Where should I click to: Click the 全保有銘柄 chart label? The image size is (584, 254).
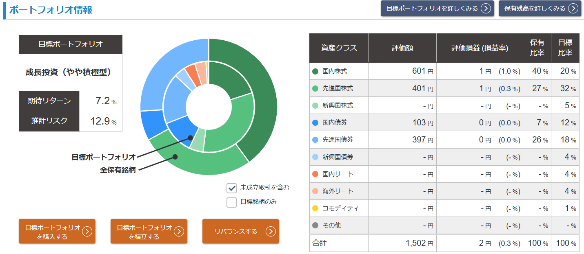(118, 170)
